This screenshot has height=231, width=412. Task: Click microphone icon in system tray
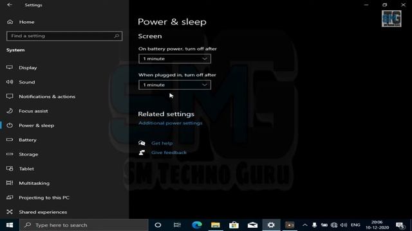[x=314, y=225]
